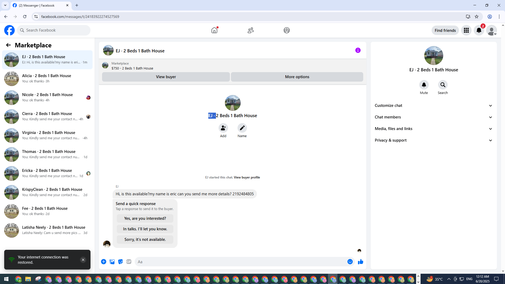
Task: Click the browser back arrow
Action: click(x=6, y=17)
